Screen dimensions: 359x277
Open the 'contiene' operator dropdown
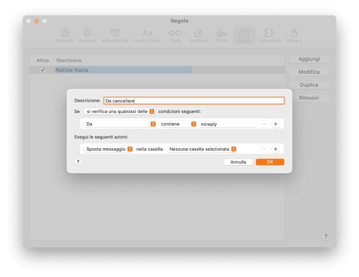tap(178, 124)
